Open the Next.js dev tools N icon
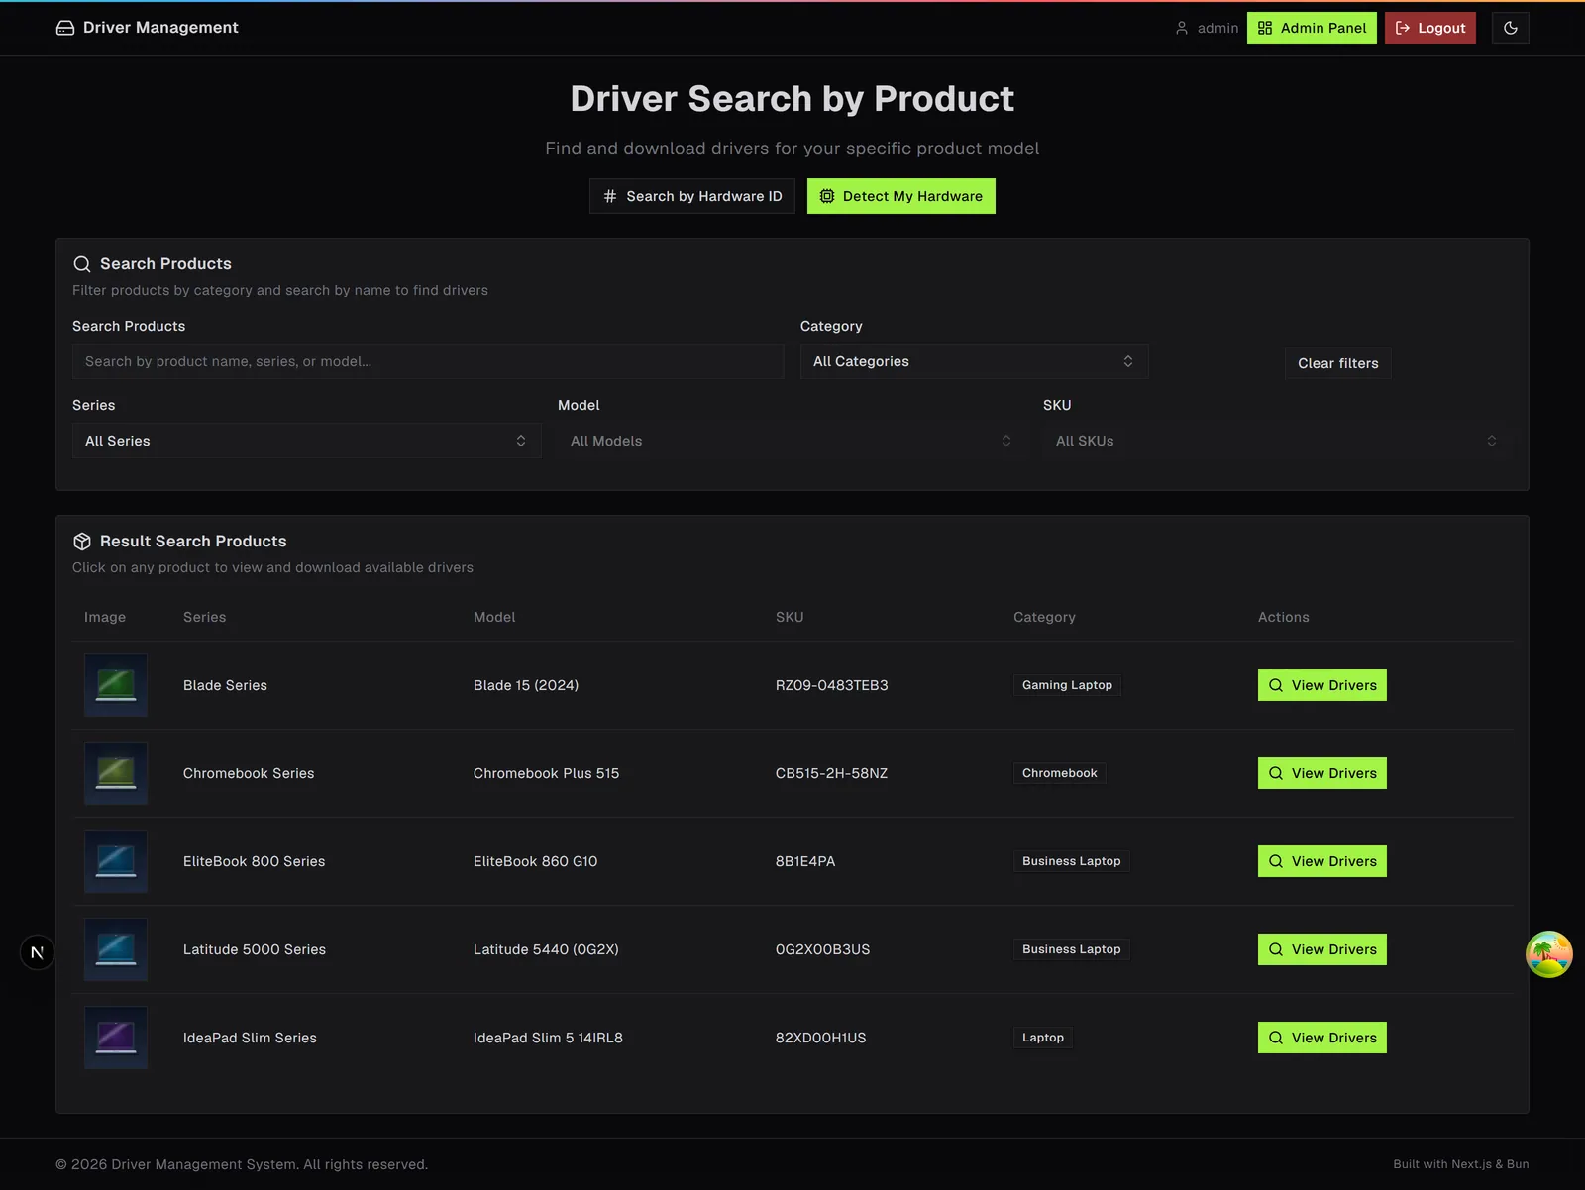The height and width of the screenshot is (1190, 1585). 38,952
